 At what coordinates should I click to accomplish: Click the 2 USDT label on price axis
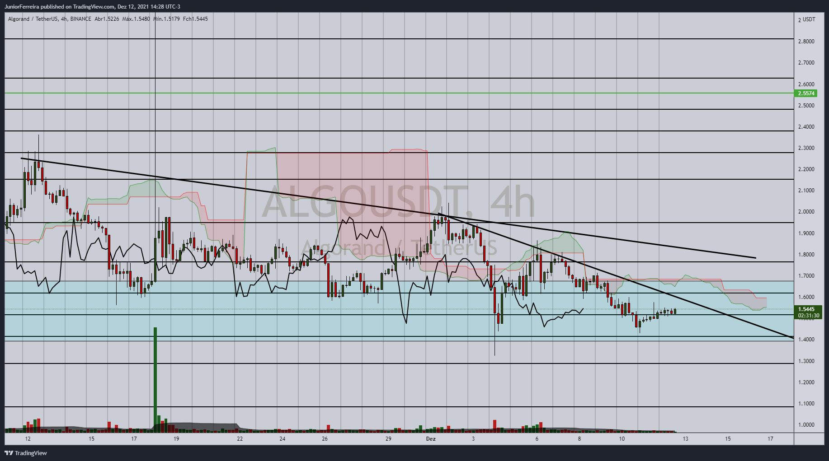805,19
